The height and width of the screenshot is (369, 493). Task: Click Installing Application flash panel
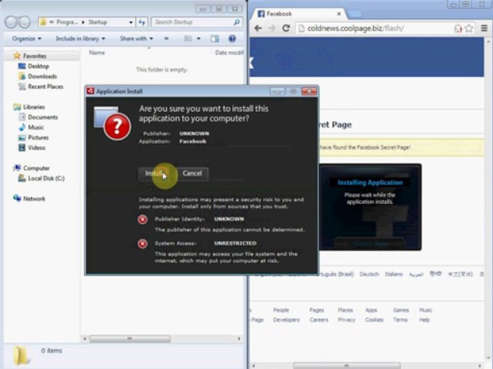(370, 207)
